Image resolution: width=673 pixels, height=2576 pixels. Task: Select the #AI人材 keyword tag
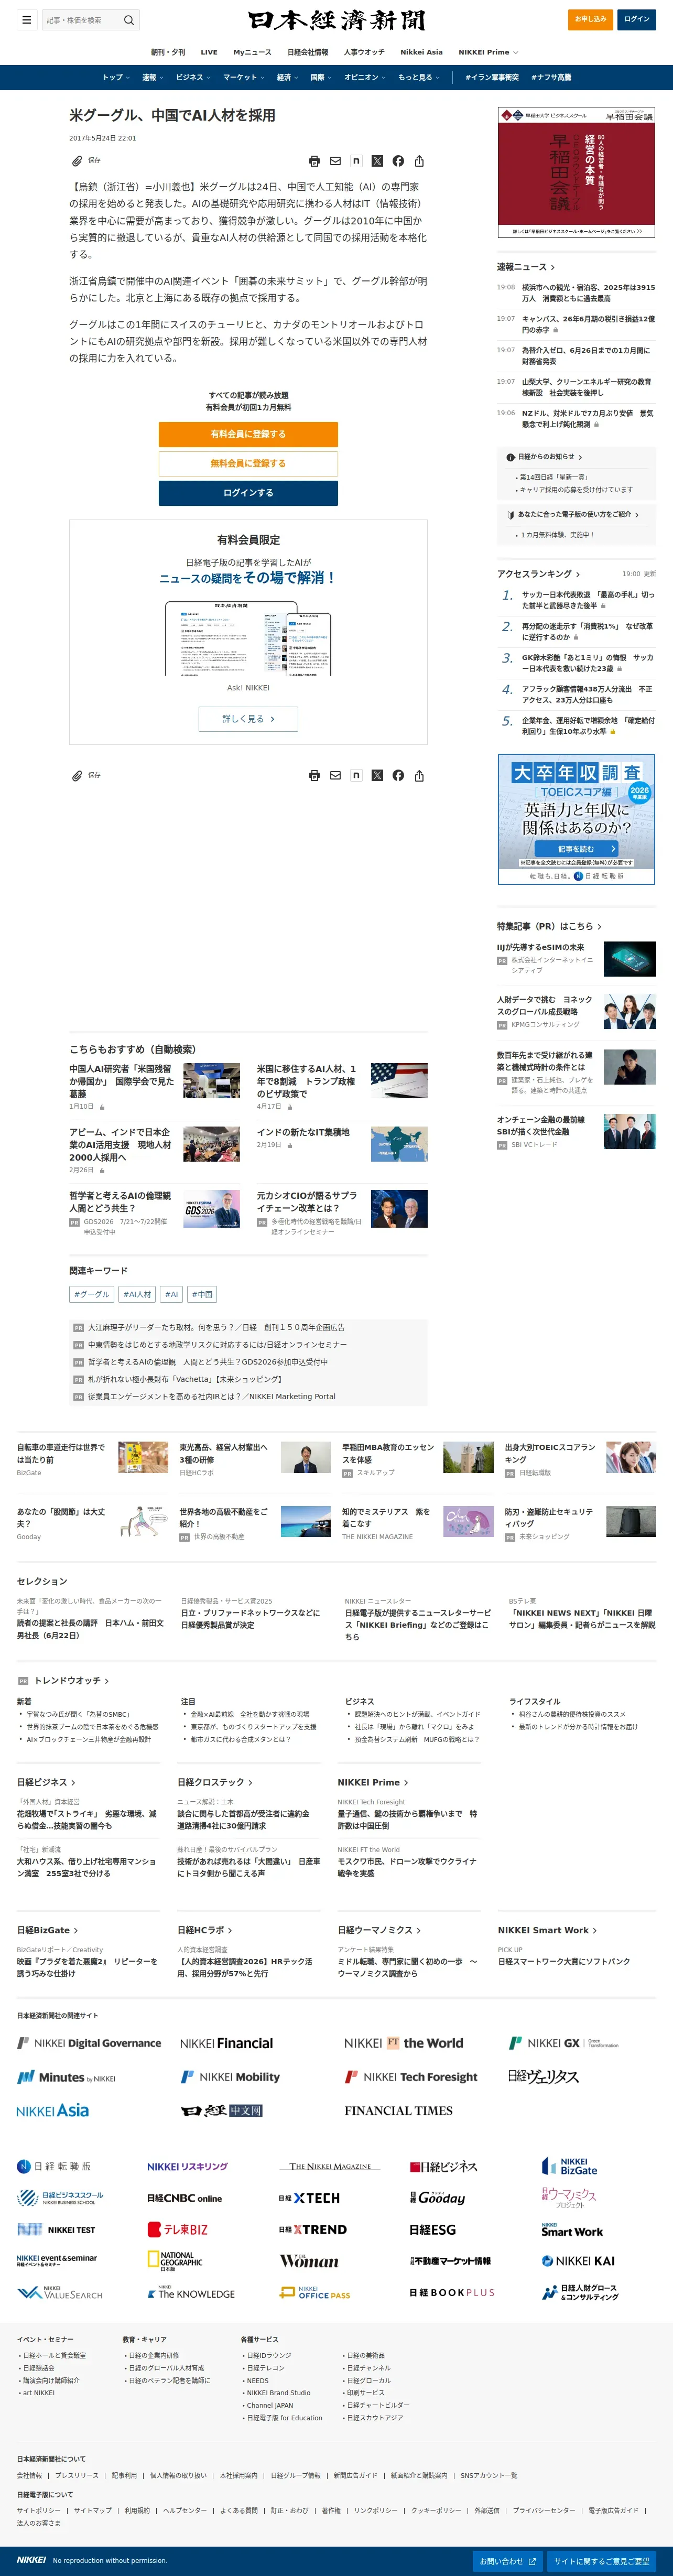pos(138,1294)
